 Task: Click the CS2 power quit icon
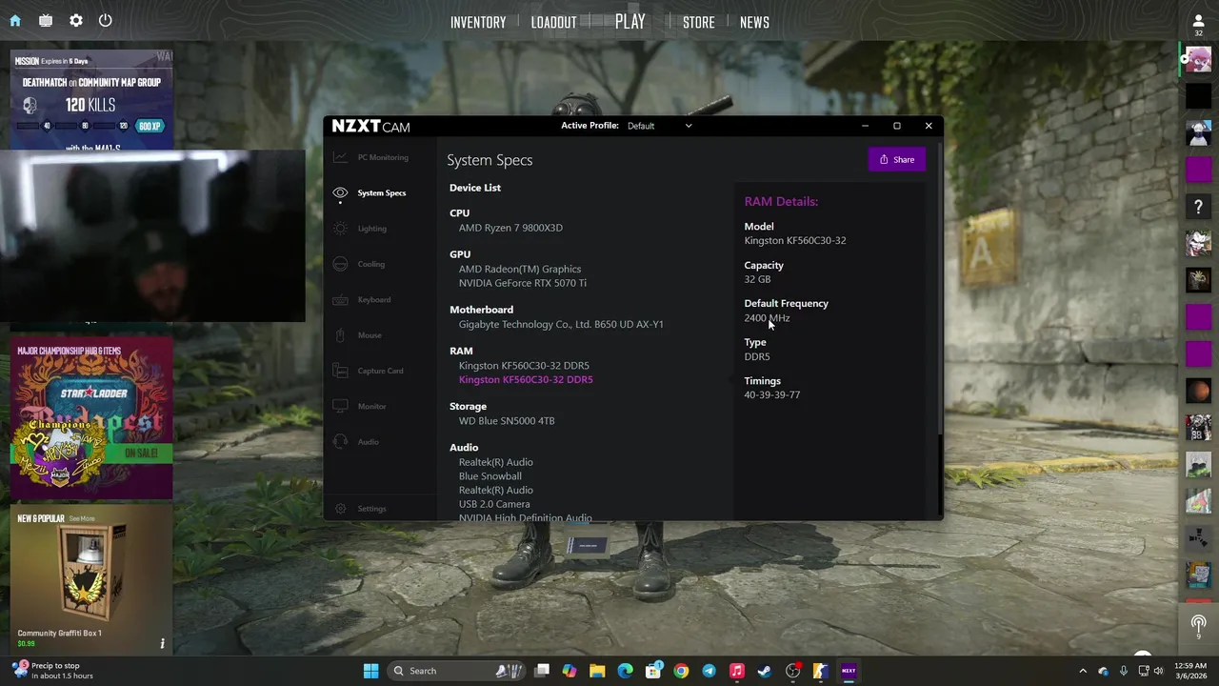pyautogui.click(x=106, y=20)
